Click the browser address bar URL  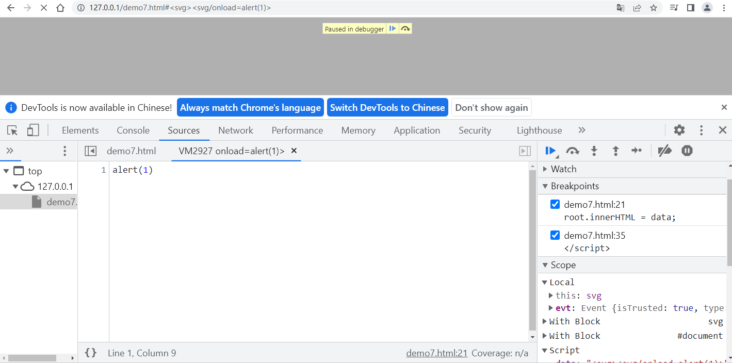coord(180,8)
